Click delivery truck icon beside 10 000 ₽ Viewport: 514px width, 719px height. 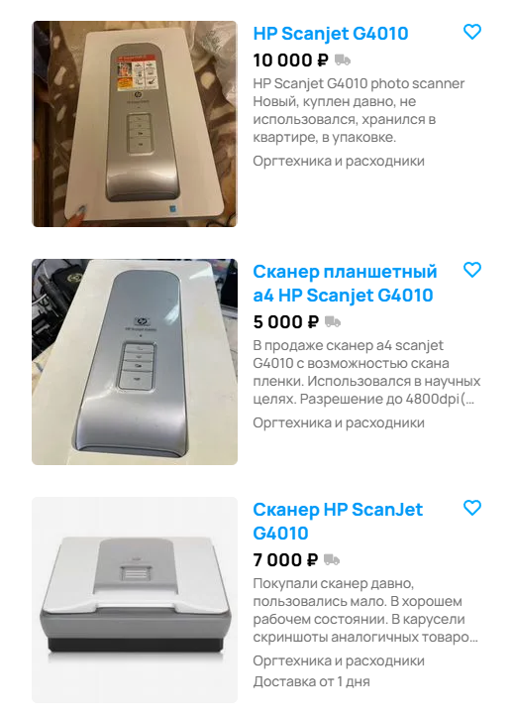coord(343,60)
